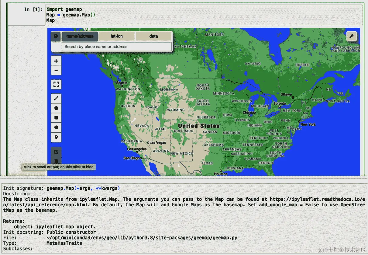
Task: Click the Seattle city label on the map
Action: pos(122,83)
